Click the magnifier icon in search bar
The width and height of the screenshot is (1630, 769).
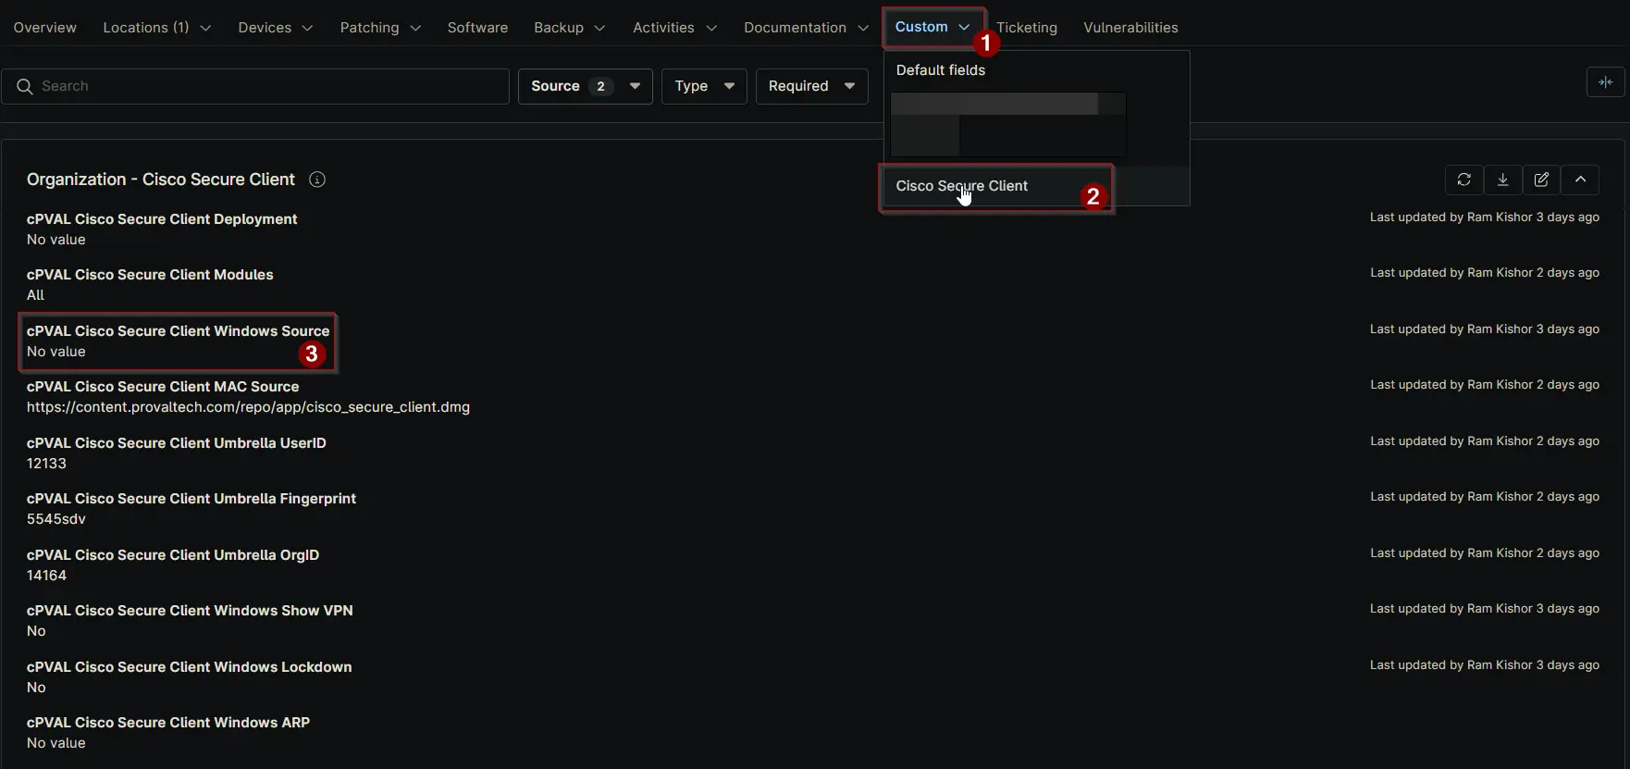[25, 86]
